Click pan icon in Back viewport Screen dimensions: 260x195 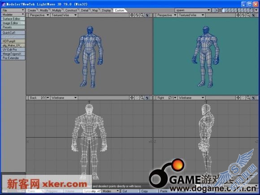click(x=132, y=98)
